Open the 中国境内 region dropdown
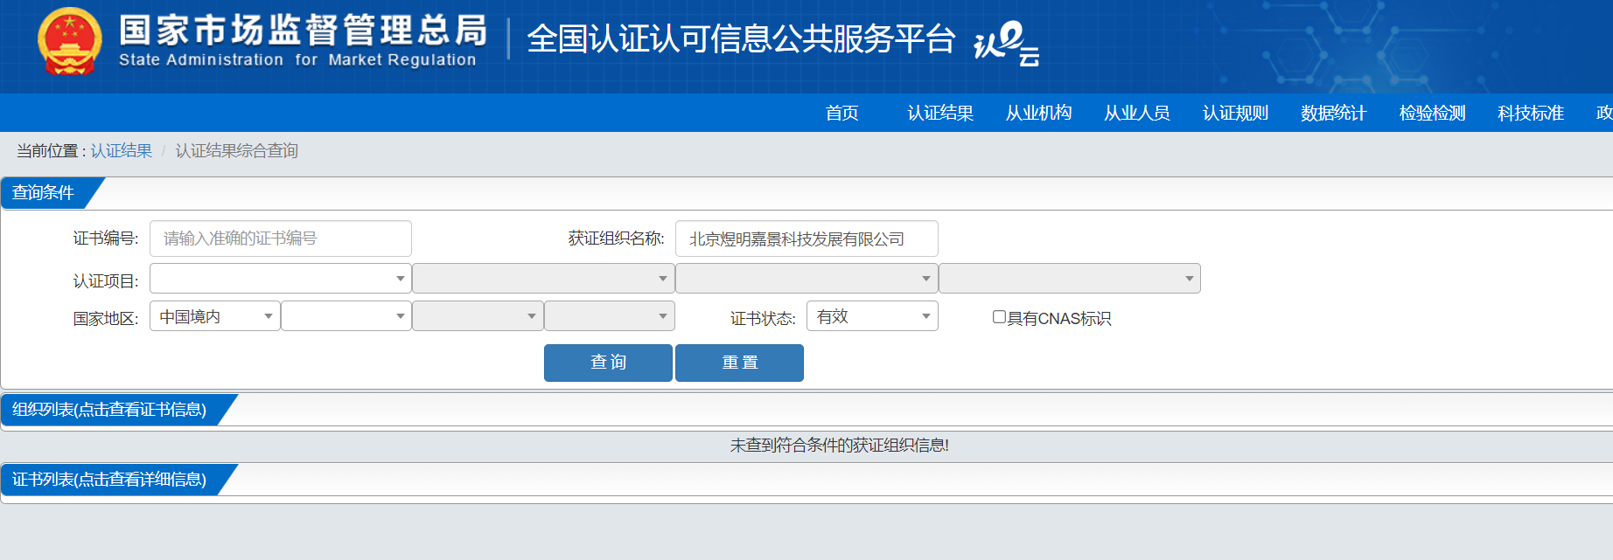Viewport: 1613px width, 560px height. click(x=215, y=316)
